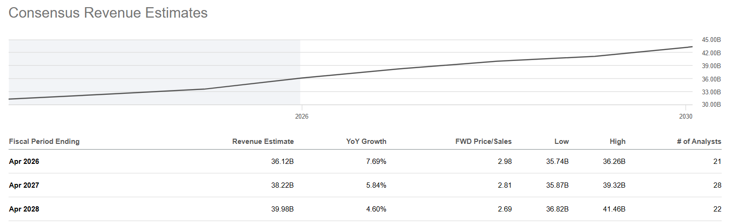The image size is (735, 222).
Task: Click the 7.69% YoY growth value
Action: point(376,161)
